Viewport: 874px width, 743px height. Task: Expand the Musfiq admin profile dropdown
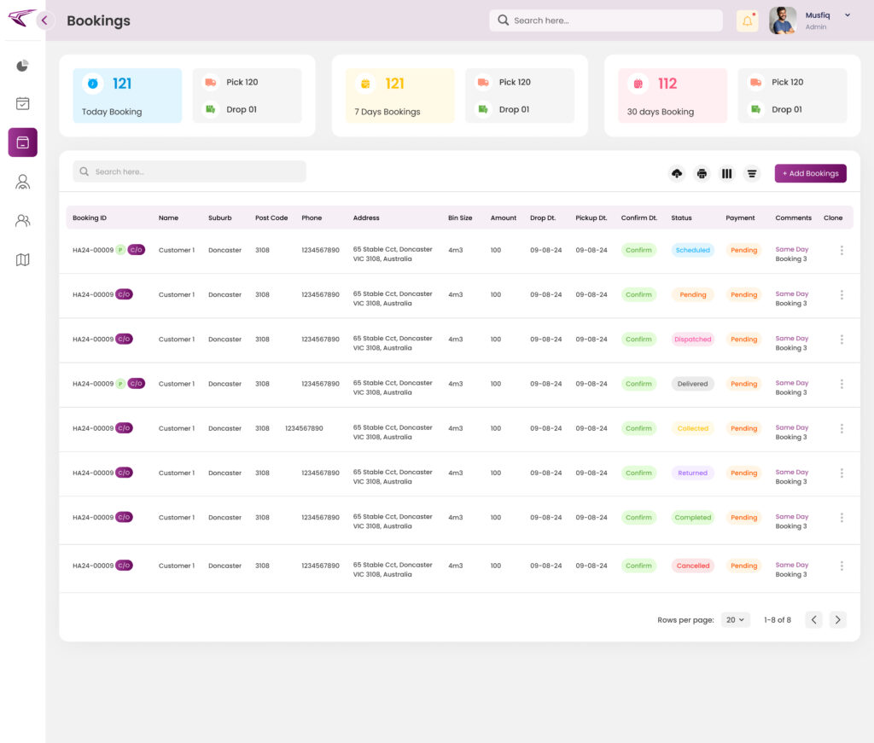click(x=847, y=15)
